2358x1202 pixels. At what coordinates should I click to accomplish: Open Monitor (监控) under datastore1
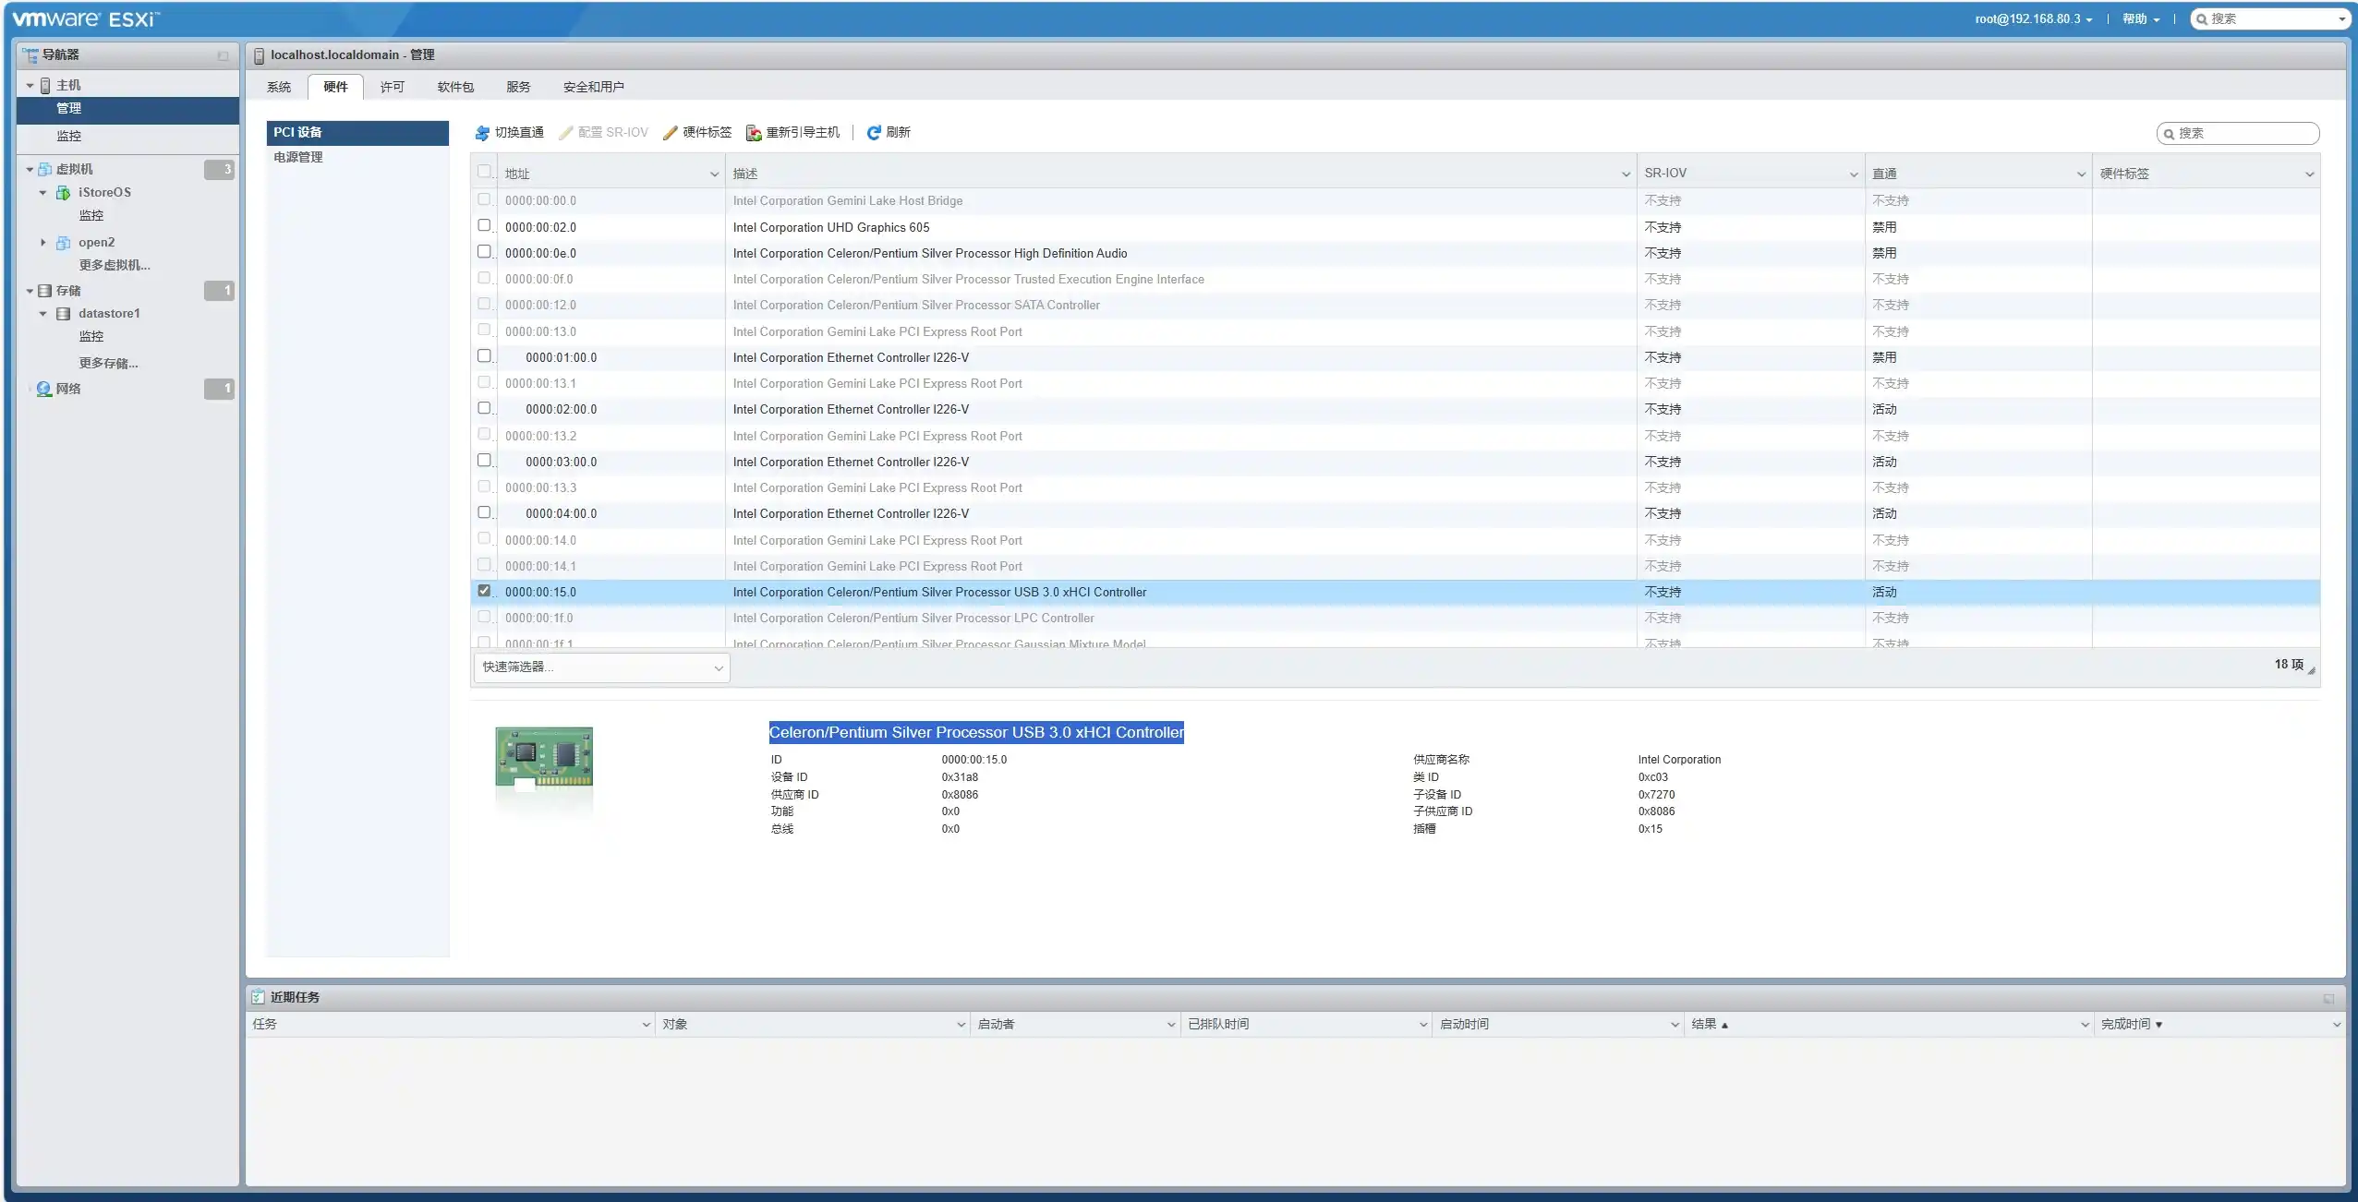click(x=91, y=337)
